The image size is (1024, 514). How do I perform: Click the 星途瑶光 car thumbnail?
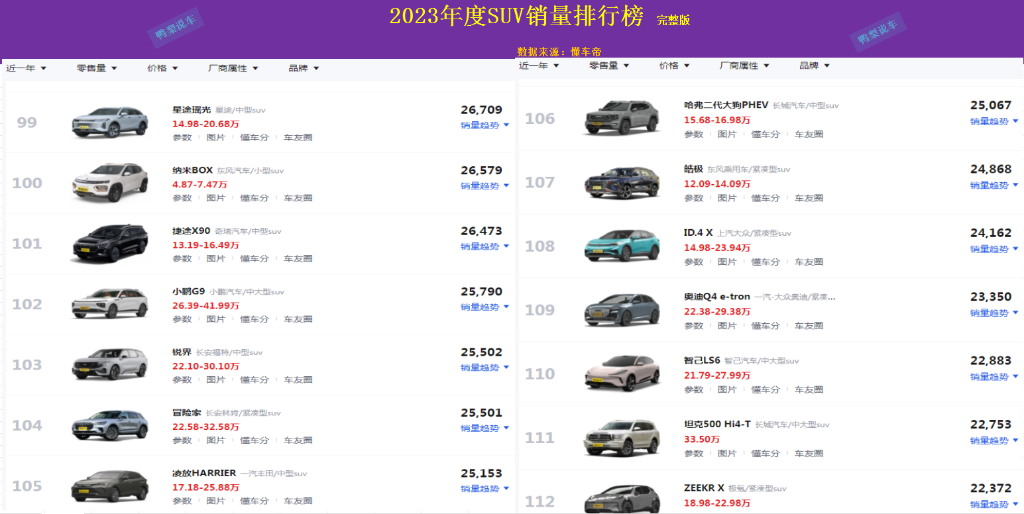[x=110, y=123]
